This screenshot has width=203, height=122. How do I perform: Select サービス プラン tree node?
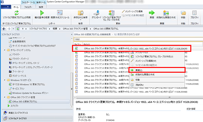pos(16,89)
